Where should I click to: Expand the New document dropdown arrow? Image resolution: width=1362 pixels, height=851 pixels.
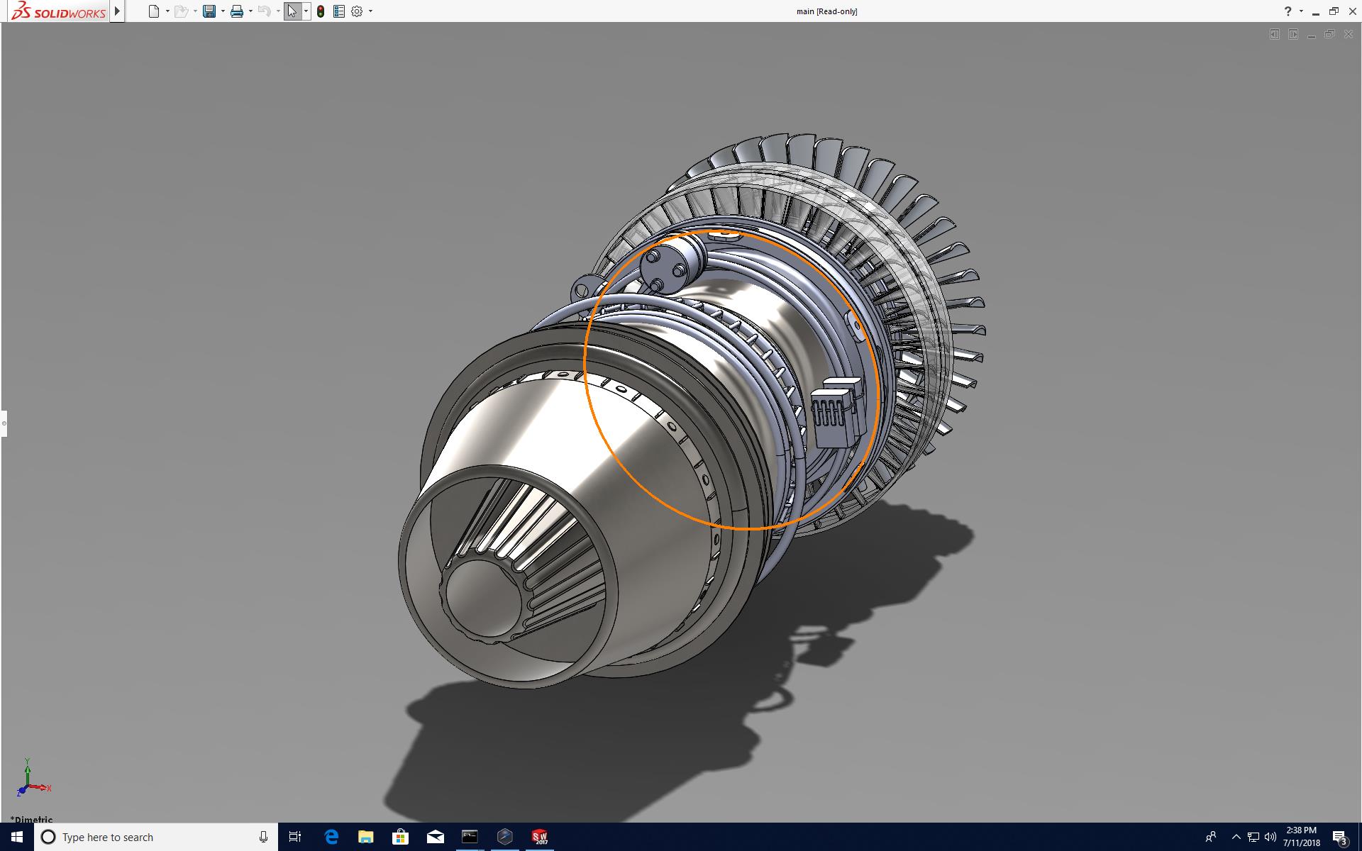pos(167,11)
